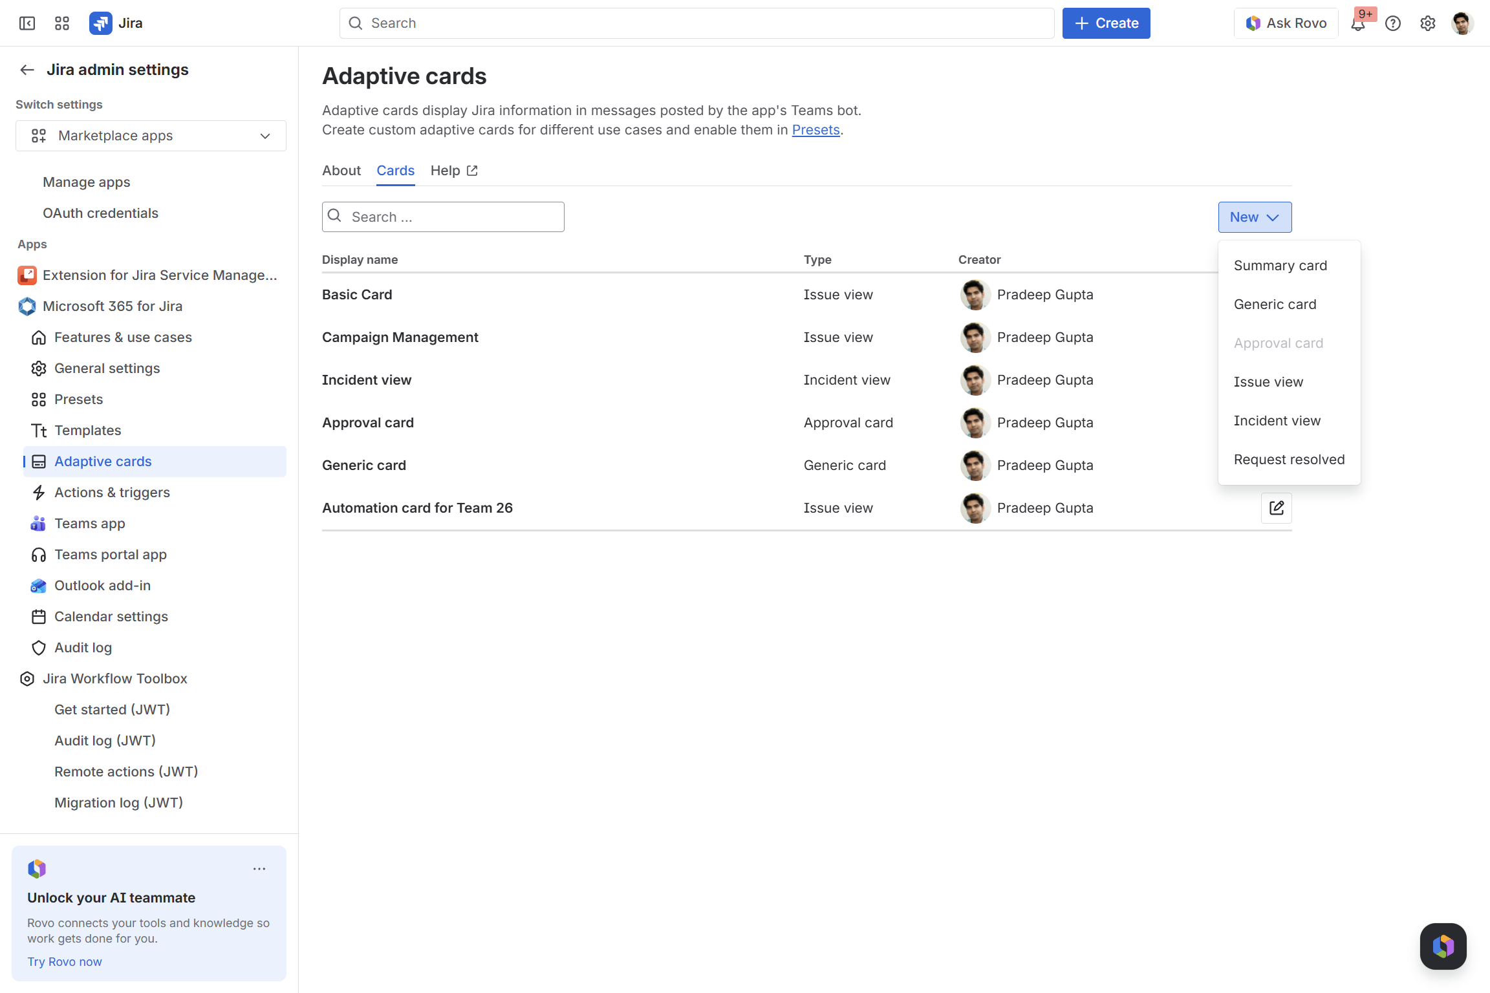Choose Summary card from the New menu
This screenshot has height=993, width=1490.
[1290, 266]
